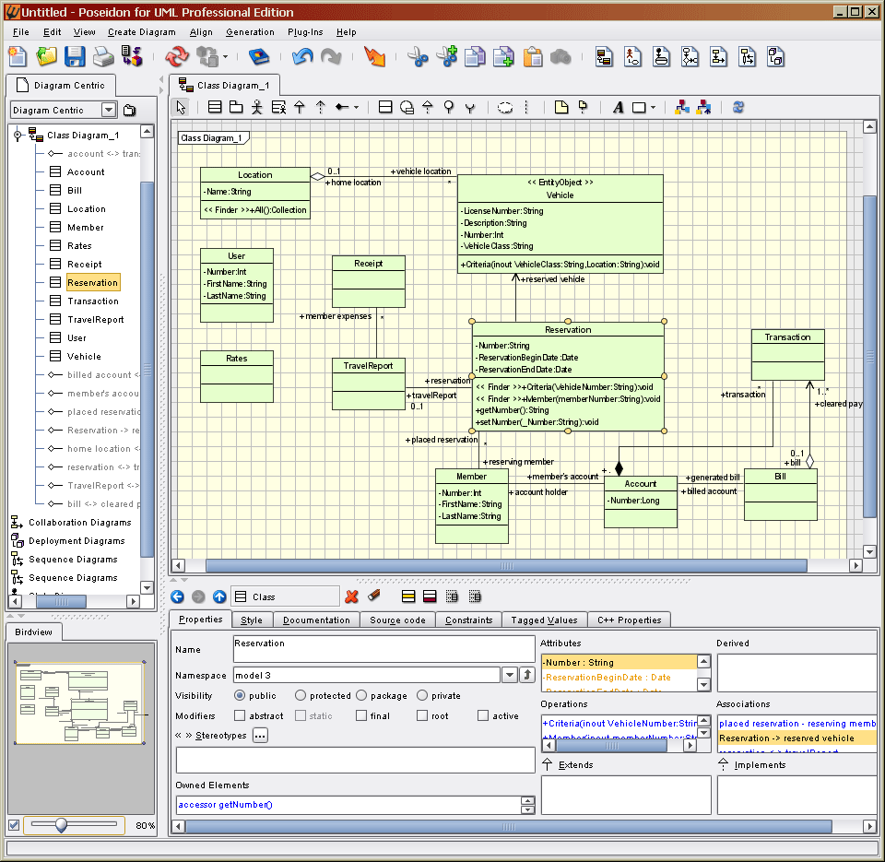Open the Create Diagram menu
This screenshot has height=862, width=885.
142,32
